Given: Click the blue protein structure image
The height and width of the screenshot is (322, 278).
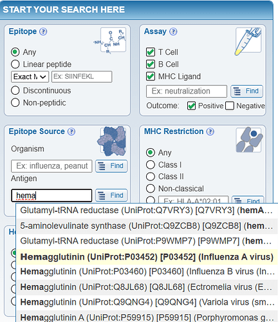Looking at the screenshot, I should 112,141.
